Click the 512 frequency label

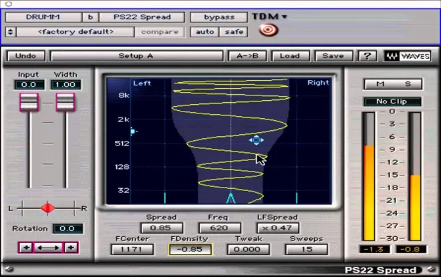[122, 144]
